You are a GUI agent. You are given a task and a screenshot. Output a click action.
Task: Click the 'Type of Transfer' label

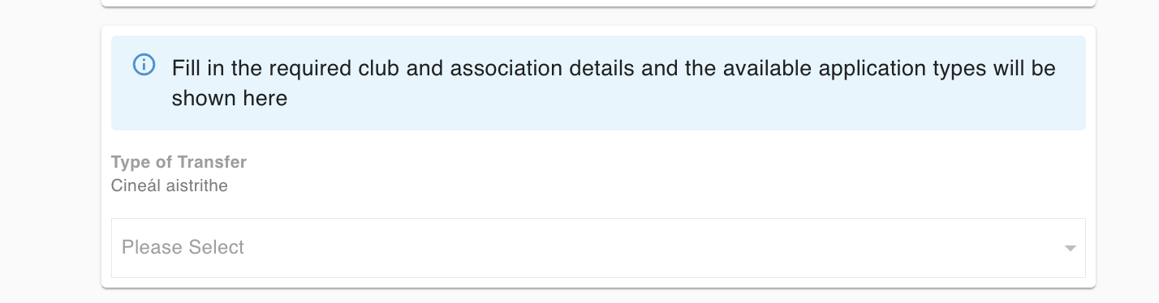click(x=179, y=162)
